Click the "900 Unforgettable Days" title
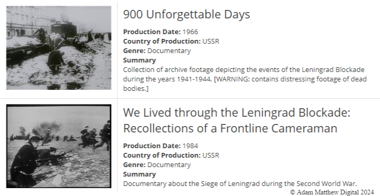Screen dimensions: 380x196 (186, 14)
